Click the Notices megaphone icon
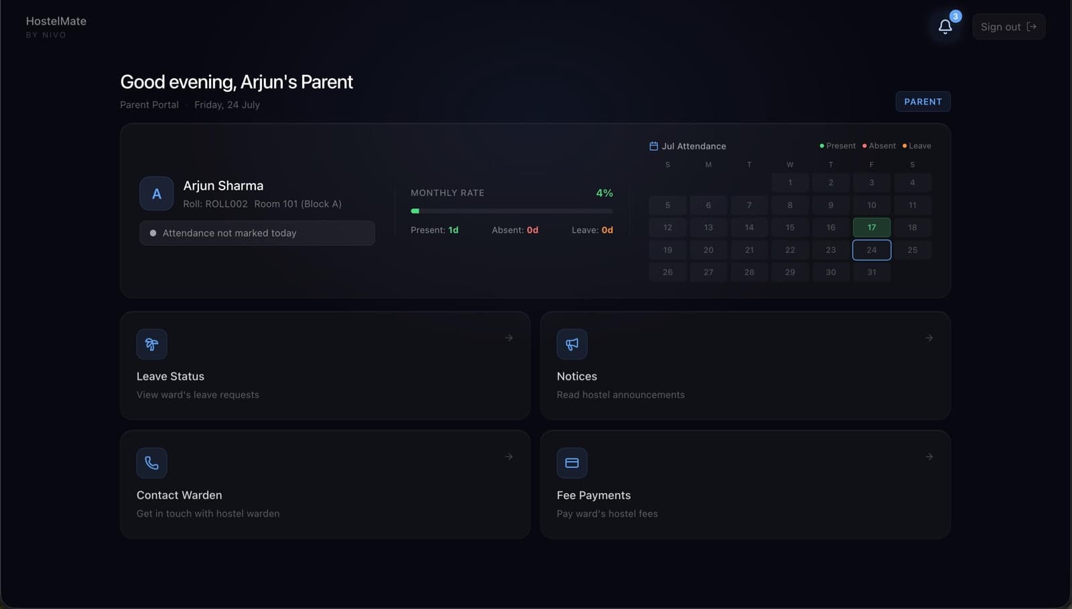Image resolution: width=1072 pixels, height=609 pixels. tap(572, 344)
